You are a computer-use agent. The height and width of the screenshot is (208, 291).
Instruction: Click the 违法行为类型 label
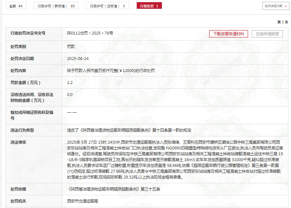22,130
